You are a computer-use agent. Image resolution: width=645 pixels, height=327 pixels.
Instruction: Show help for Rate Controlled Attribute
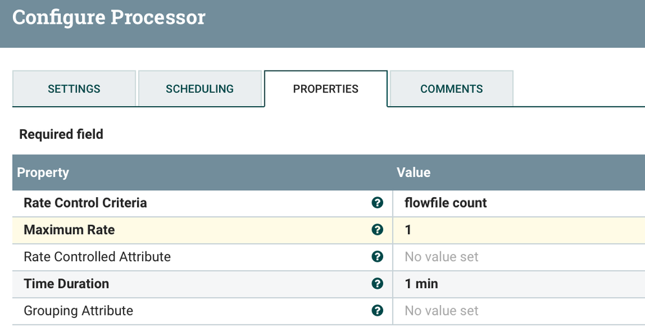(377, 257)
